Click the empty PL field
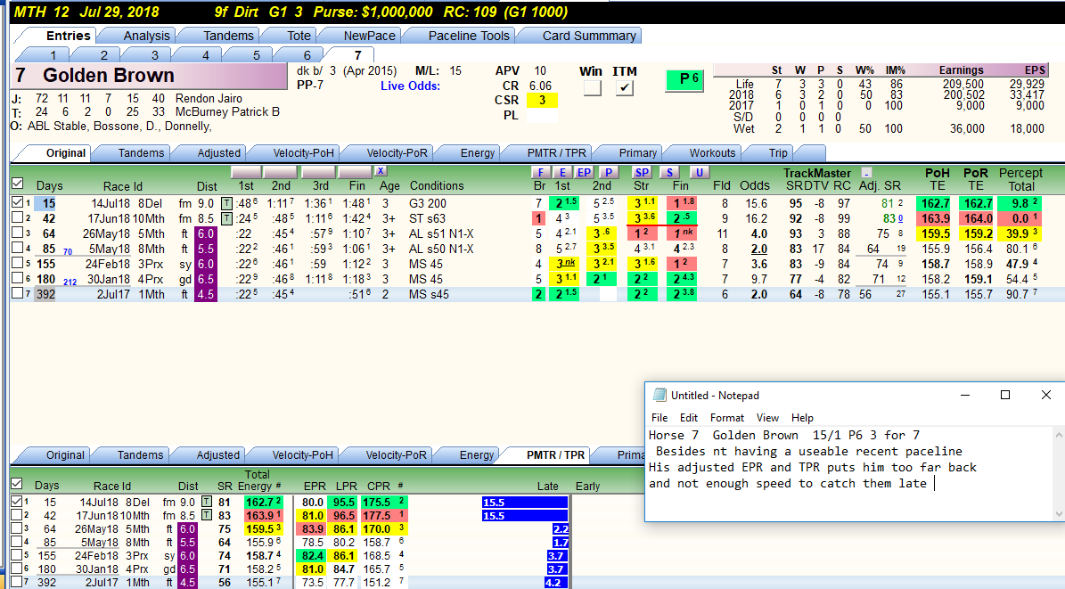The width and height of the screenshot is (1065, 589). click(x=542, y=116)
